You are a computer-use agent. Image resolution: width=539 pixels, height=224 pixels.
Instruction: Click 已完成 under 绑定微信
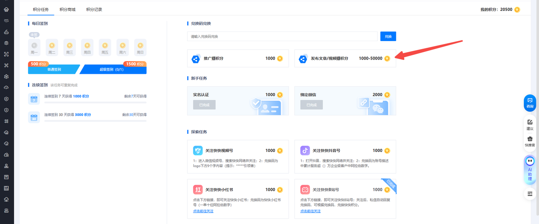click(x=311, y=105)
